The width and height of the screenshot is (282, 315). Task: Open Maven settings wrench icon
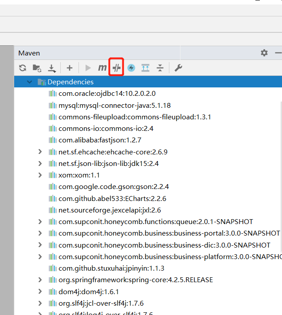click(178, 68)
